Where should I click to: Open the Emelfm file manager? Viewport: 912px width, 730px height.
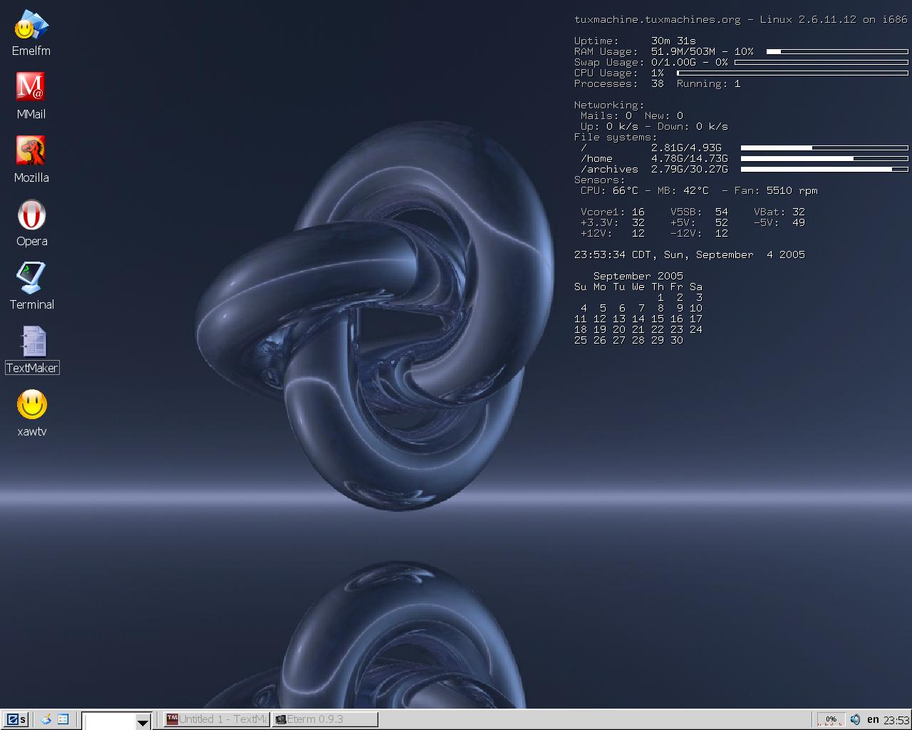pos(31,25)
